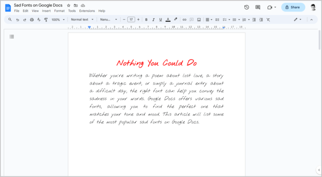
Task: Open the highlight color picker
Action: (175, 20)
